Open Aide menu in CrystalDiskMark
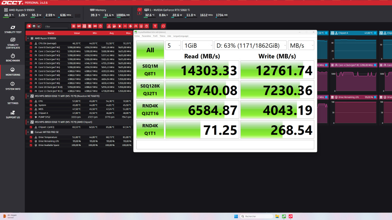Image resolution: width=392 pixels, height=220 pixels. pos(169,36)
